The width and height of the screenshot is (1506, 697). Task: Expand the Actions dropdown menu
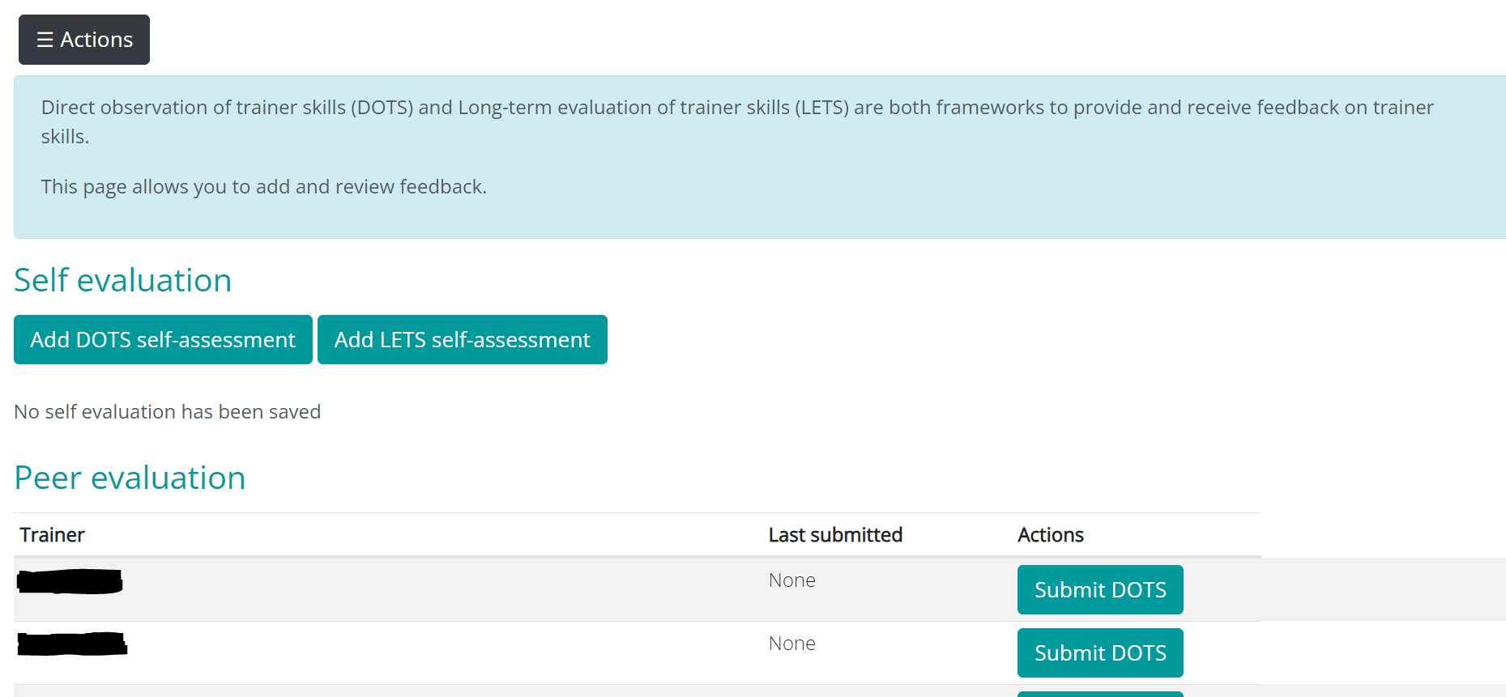pos(83,39)
